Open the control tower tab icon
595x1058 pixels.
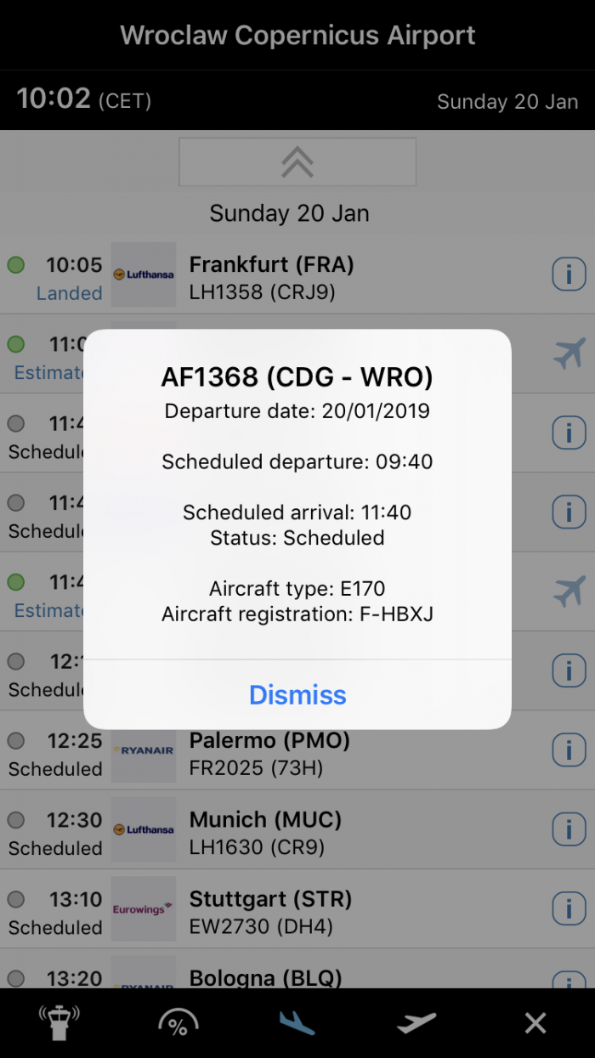(59, 1022)
